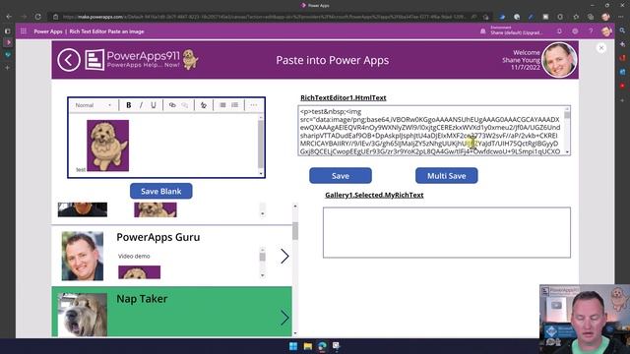Image resolution: width=630 pixels, height=354 pixels.
Task: Click the Nap Taker dog photo
Action: click(x=83, y=315)
